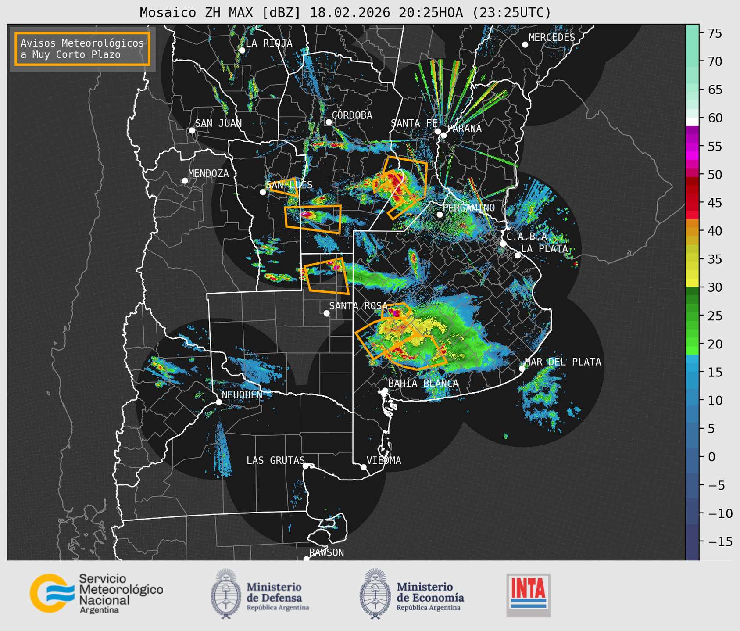Click the LA PLATA city marker

click(518, 255)
